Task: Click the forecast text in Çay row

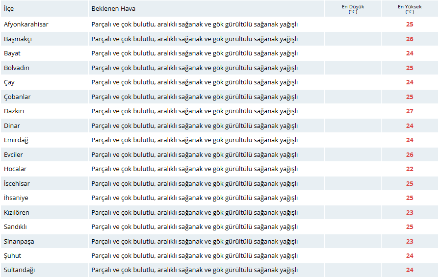Action: click(194, 82)
